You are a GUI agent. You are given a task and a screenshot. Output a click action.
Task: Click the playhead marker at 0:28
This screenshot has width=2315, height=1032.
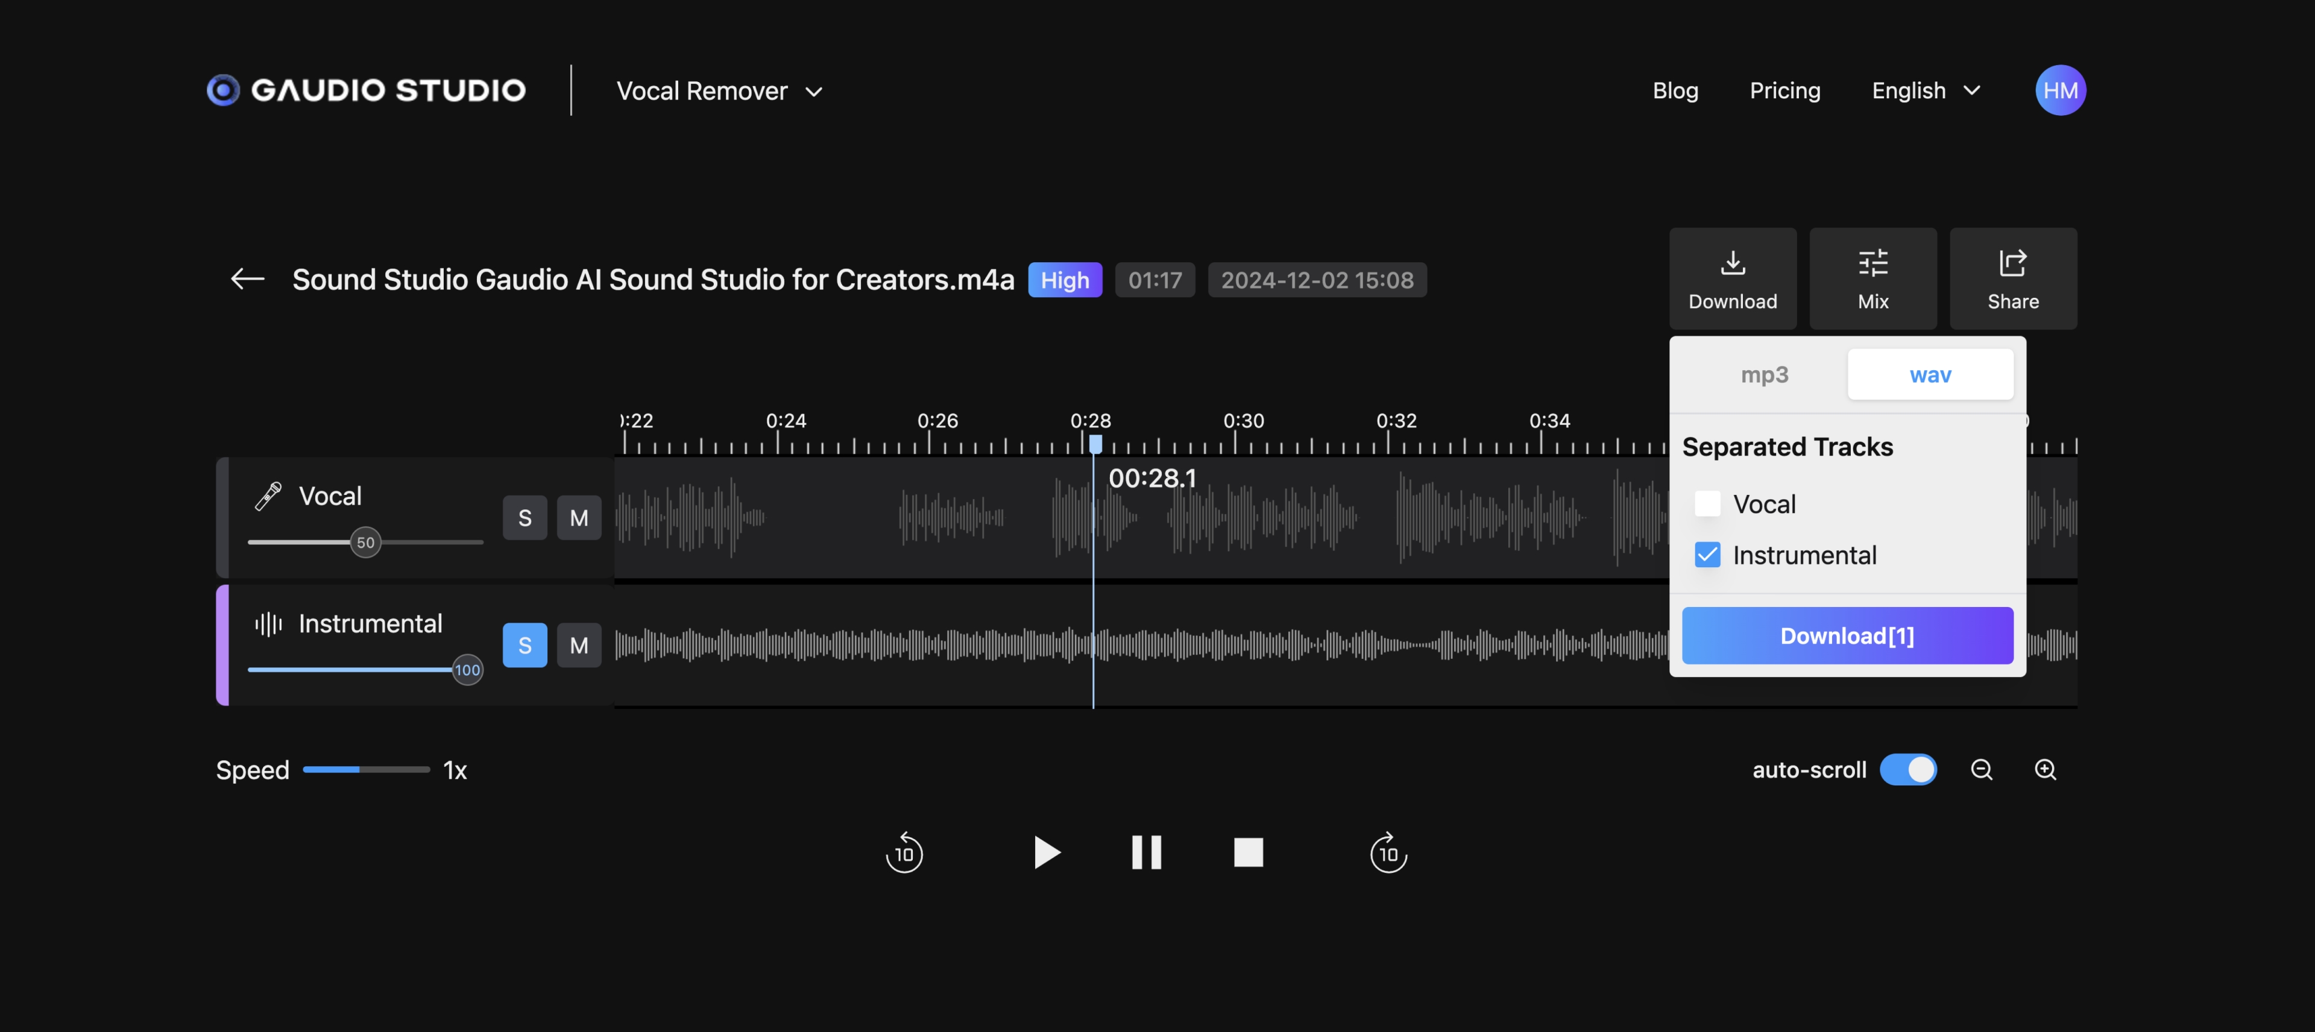pyautogui.click(x=1095, y=443)
